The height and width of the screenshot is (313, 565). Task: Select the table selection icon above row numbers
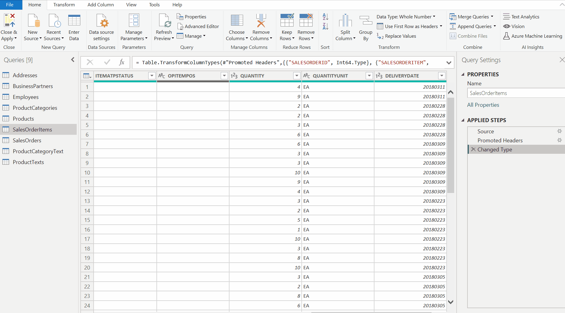coord(86,75)
